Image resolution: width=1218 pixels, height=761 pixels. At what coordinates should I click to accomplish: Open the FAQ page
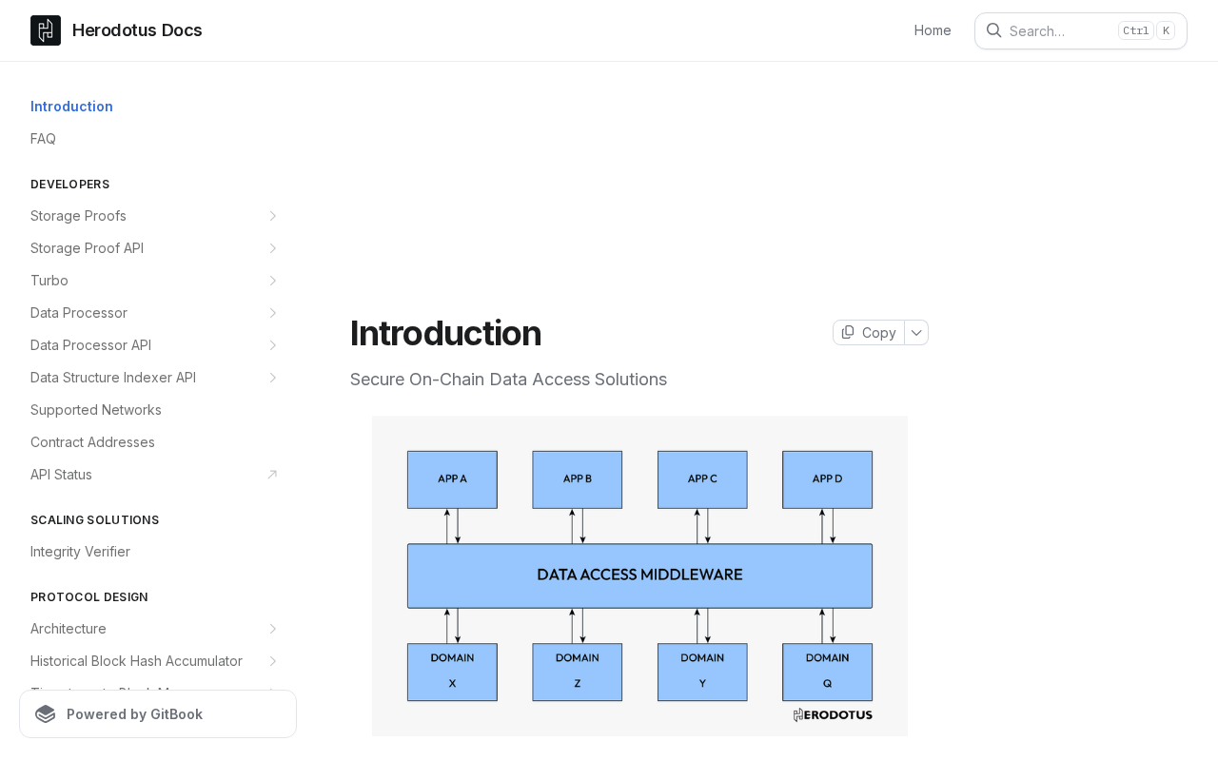coord(43,139)
